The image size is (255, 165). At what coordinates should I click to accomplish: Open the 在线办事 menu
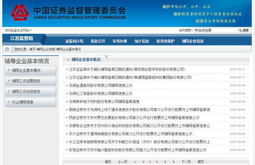(120, 41)
